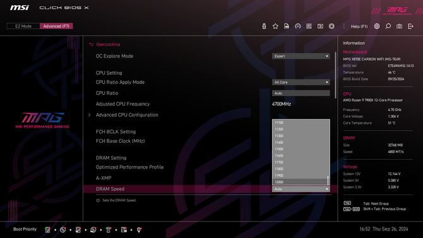This screenshot has width=423, height=238.
Task: Expand Advanced CPU Configuration submenu
Action: pos(127,115)
